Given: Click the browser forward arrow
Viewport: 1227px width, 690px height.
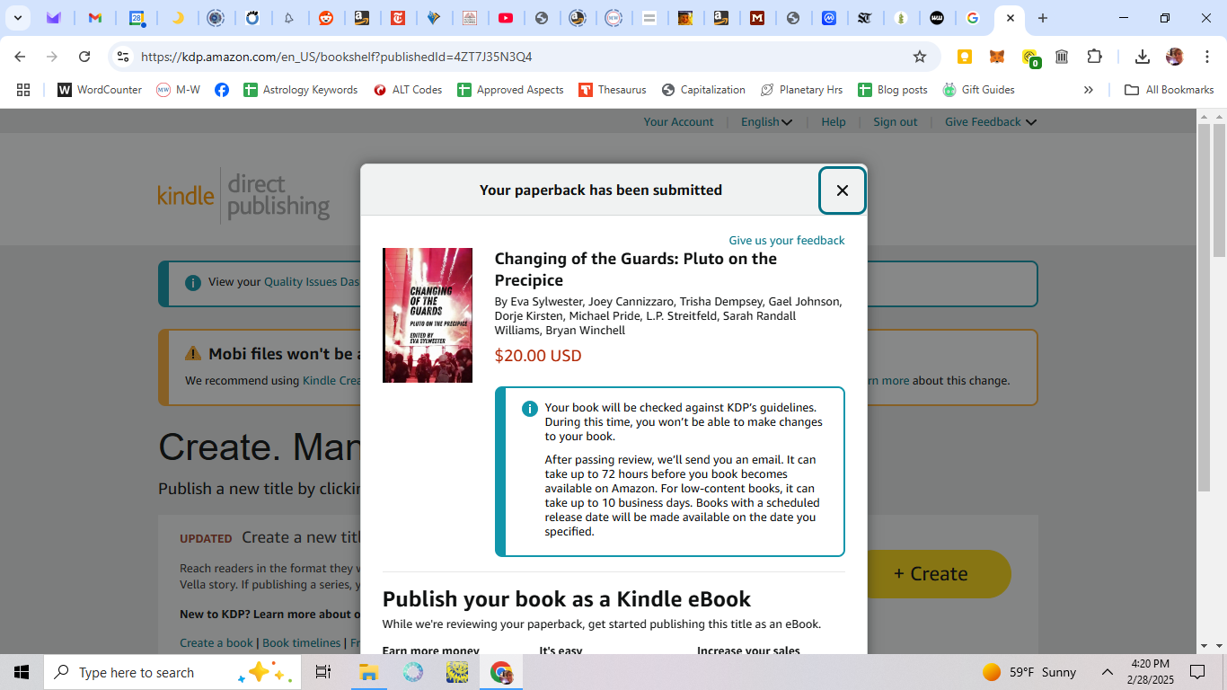Looking at the screenshot, I should point(52,57).
